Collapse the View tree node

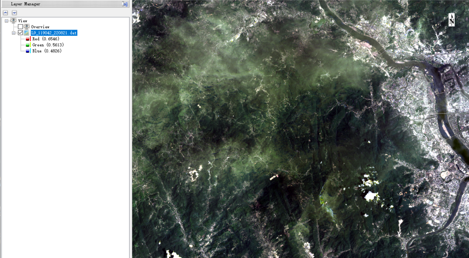pyautogui.click(x=6, y=21)
